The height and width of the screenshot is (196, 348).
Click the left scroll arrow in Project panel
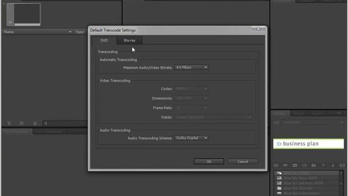click(46, 124)
